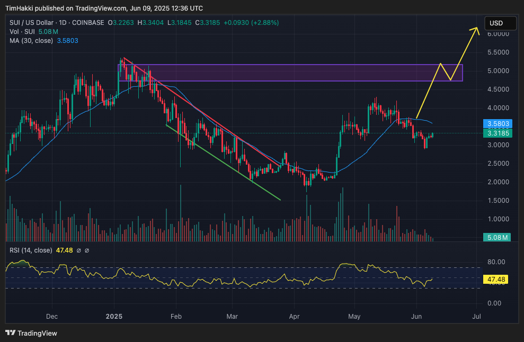This screenshot has width=524, height=342.
Task: Click the TradingView logo at bottom
Action: coord(31,333)
